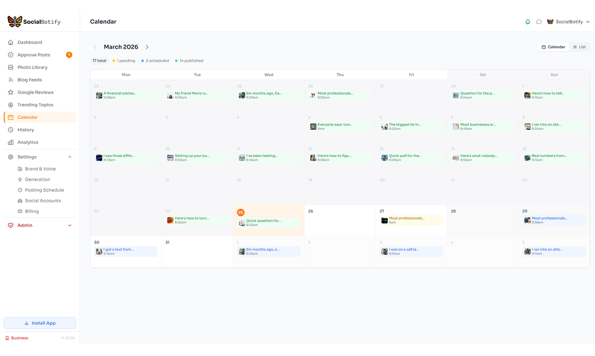Switch to List view
Image resolution: width=595 pixels, height=356 pixels.
580,46
